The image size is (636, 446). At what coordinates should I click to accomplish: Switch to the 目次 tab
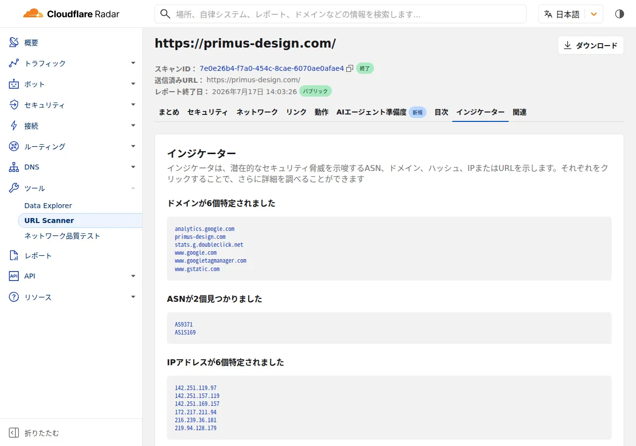441,112
